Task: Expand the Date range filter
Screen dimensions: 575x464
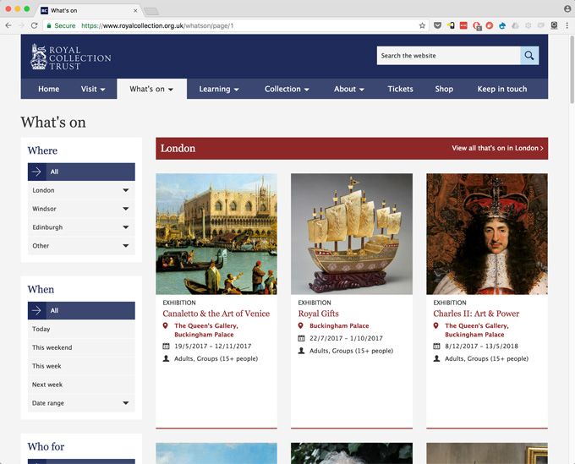Action: pos(81,403)
